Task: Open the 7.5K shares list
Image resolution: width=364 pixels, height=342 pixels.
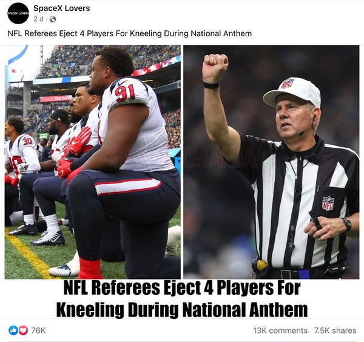Action: 335,330
